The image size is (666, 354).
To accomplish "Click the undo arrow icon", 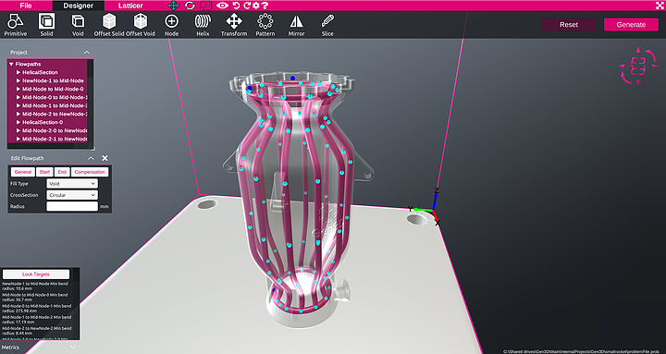I will click(x=237, y=6).
